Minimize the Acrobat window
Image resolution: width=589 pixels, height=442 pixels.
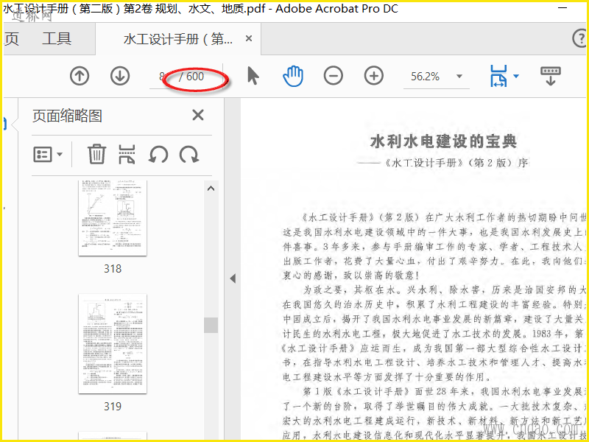pyautogui.click(x=562, y=8)
